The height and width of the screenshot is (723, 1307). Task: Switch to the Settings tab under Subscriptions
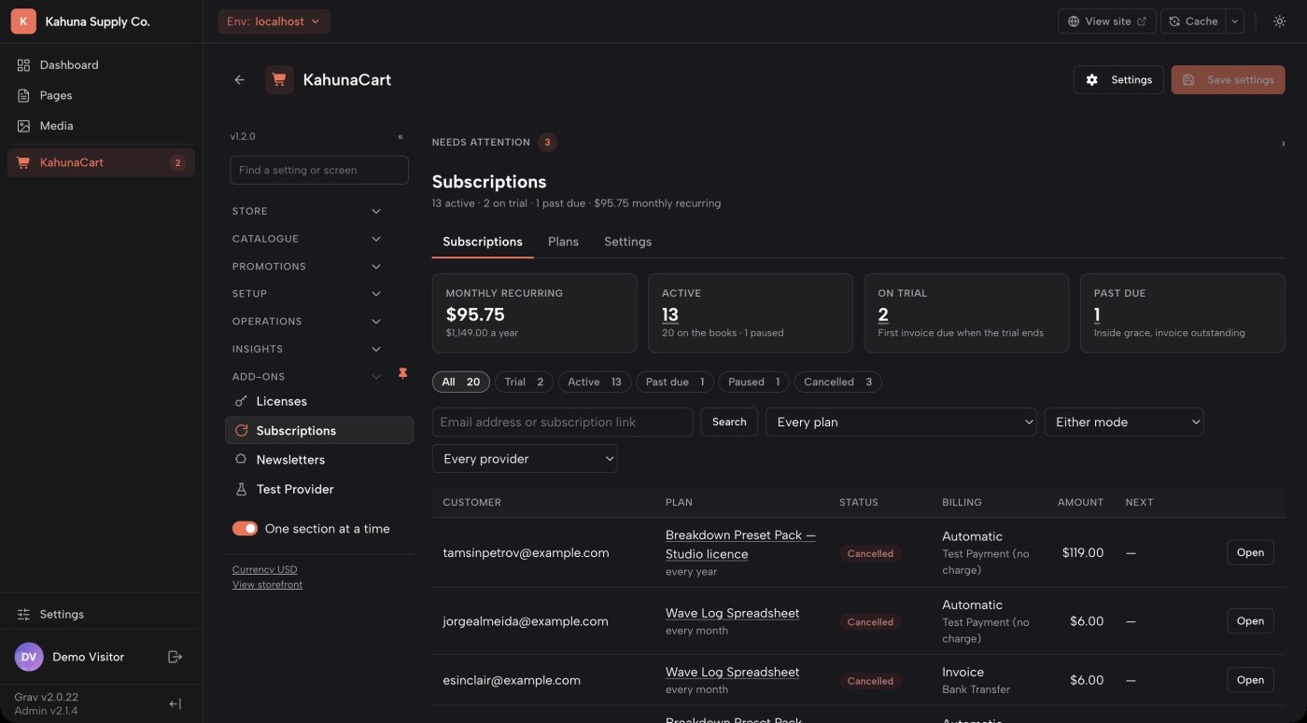click(627, 242)
